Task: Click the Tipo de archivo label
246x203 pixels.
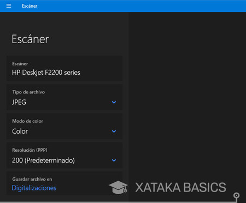Action: click(x=28, y=92)
